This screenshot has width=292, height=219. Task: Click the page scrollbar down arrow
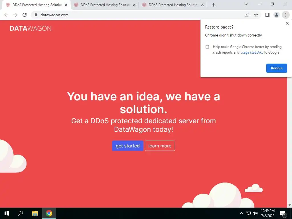coord(290,205)
